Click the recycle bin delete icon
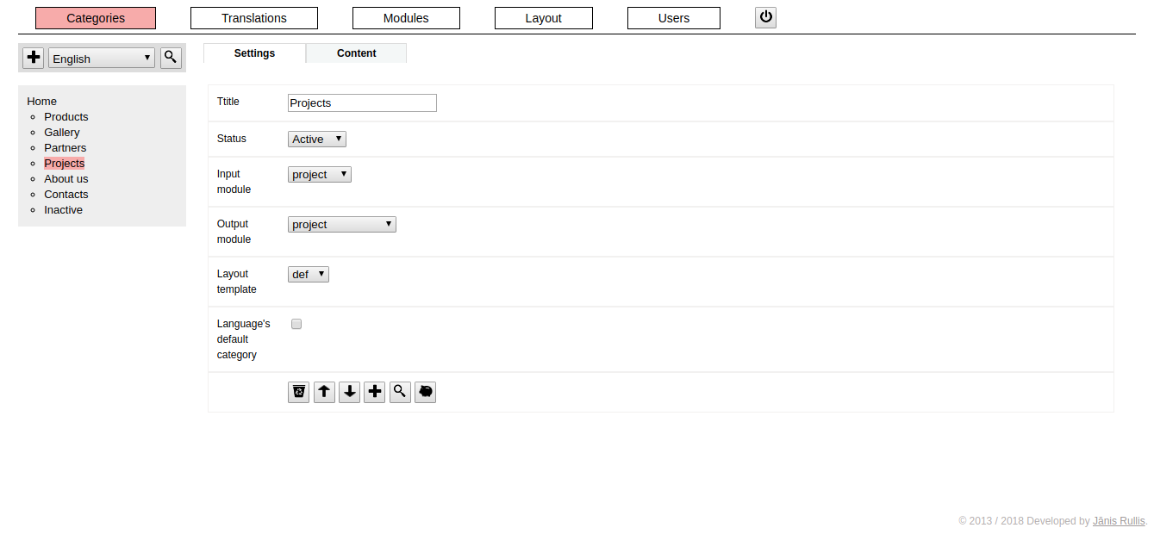1154x534 pixels. [299, 393]
